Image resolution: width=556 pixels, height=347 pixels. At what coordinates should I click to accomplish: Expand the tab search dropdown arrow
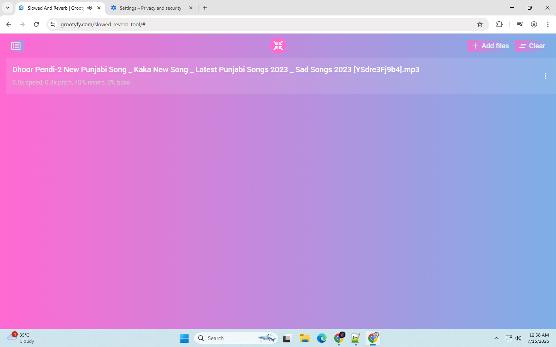point(8,8)
